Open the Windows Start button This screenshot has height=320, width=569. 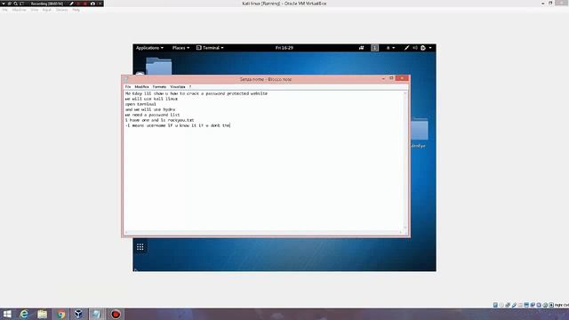[x=7, y=314]
